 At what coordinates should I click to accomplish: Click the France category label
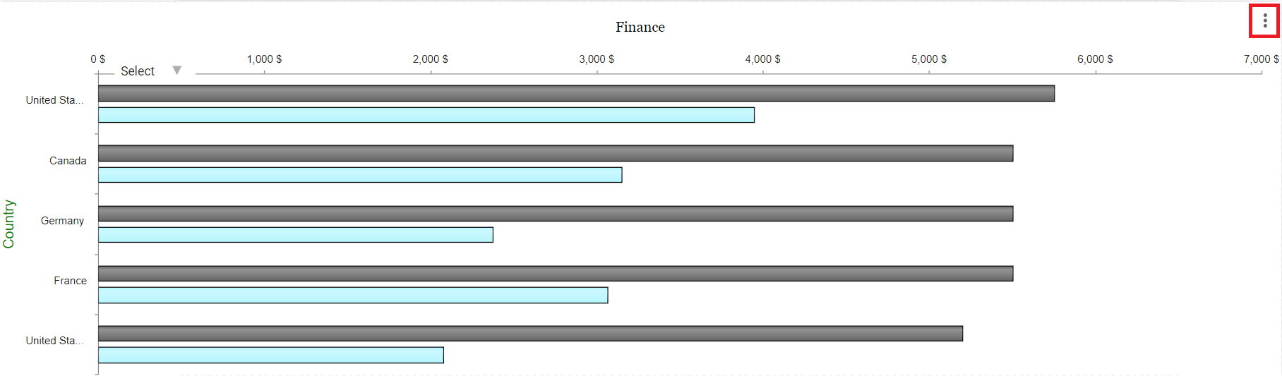70,281
